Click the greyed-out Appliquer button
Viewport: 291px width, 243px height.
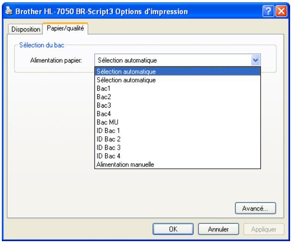click(264, 229)
